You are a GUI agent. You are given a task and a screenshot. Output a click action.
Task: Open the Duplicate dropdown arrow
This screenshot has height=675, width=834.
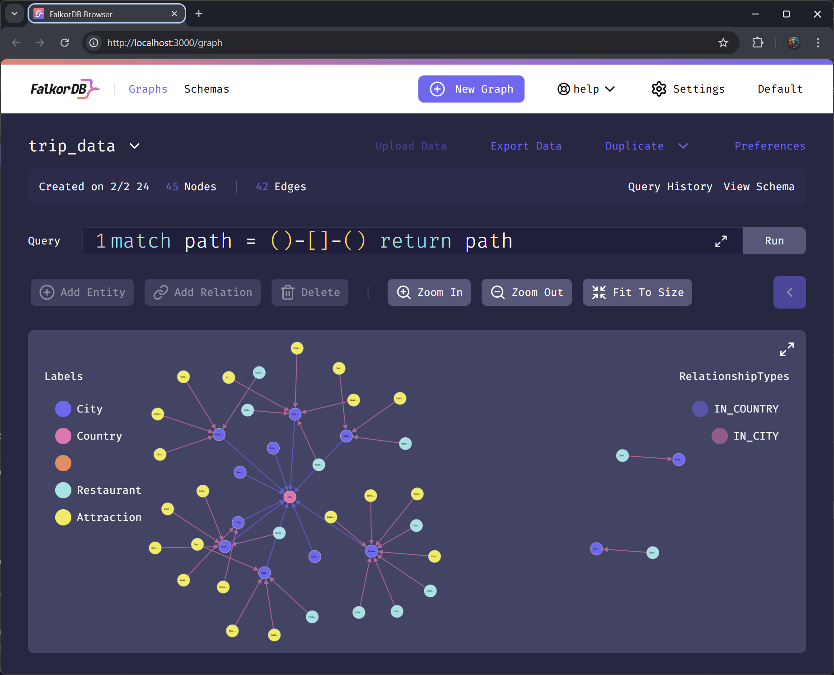pos(683,146)
